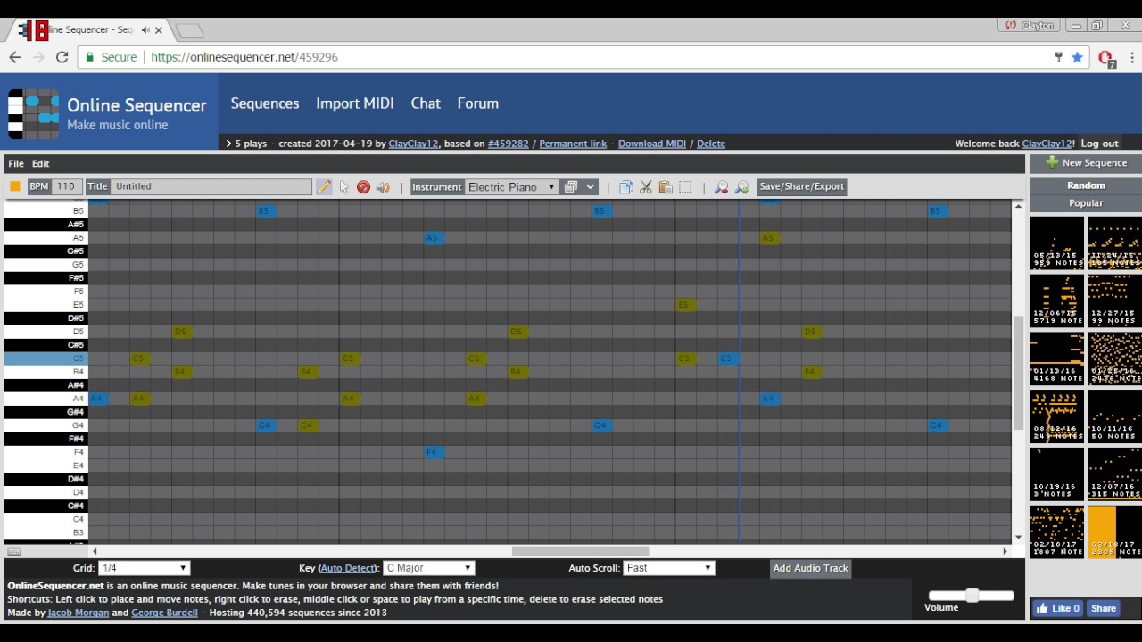Click the red record button

[363, 187]
